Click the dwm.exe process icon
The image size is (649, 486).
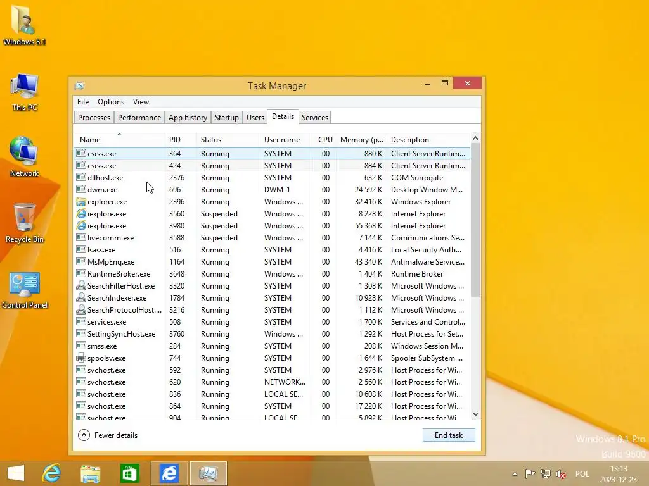pos(81,190)
